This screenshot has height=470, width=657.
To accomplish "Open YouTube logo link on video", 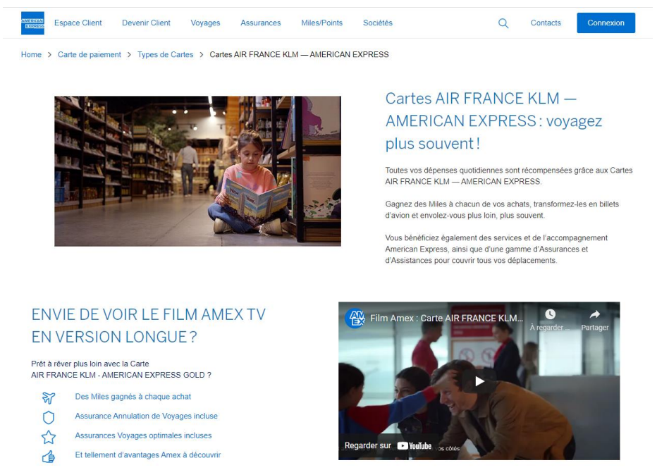I will 414,446.
